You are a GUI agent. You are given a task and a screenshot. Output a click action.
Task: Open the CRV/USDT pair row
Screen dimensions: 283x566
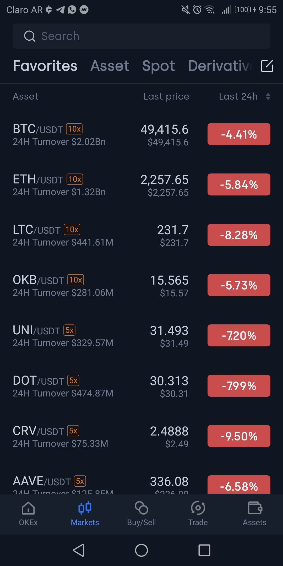click(x=141, y=437)
